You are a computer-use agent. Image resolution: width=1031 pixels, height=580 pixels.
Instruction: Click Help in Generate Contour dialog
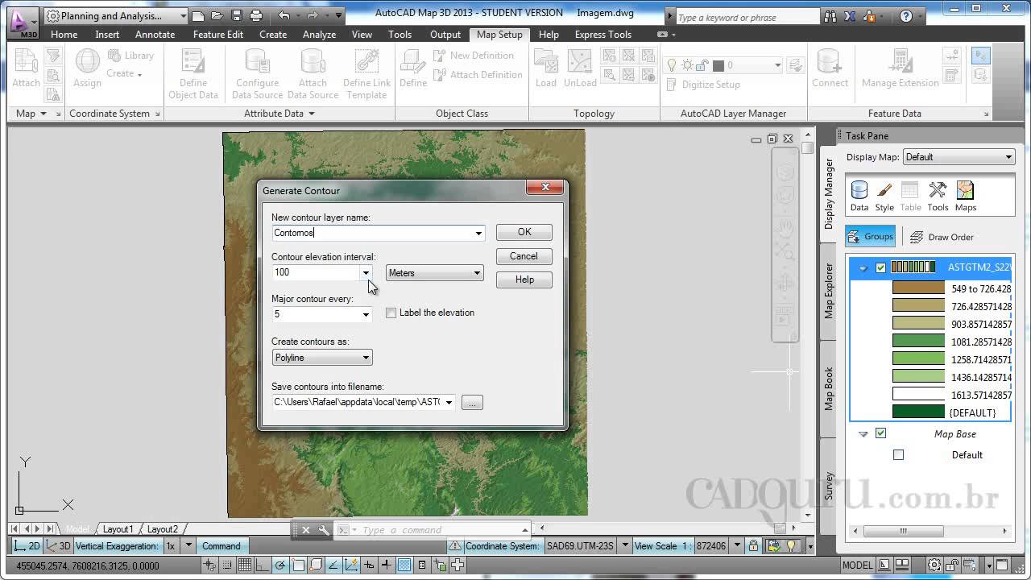point(524,280)
